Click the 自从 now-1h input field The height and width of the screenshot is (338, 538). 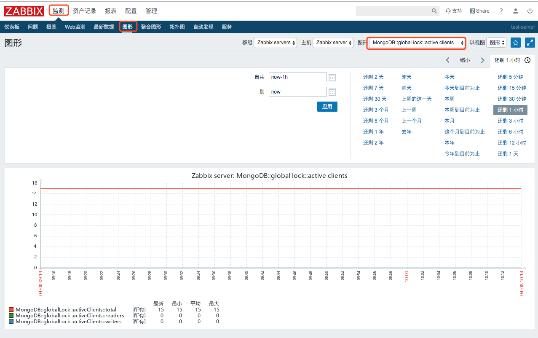(x=297, y=77)
